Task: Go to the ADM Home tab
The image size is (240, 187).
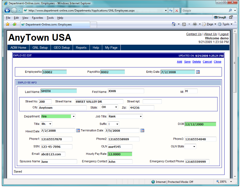Action: point(18,48)
